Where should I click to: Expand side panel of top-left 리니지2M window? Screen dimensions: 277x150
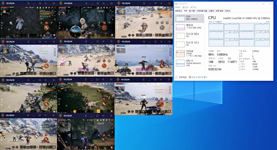pyautogui.click(x=54, y=3)
